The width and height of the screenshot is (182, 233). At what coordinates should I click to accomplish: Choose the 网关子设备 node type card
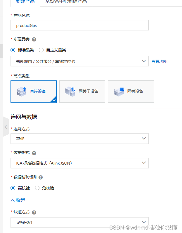[82, 92]
